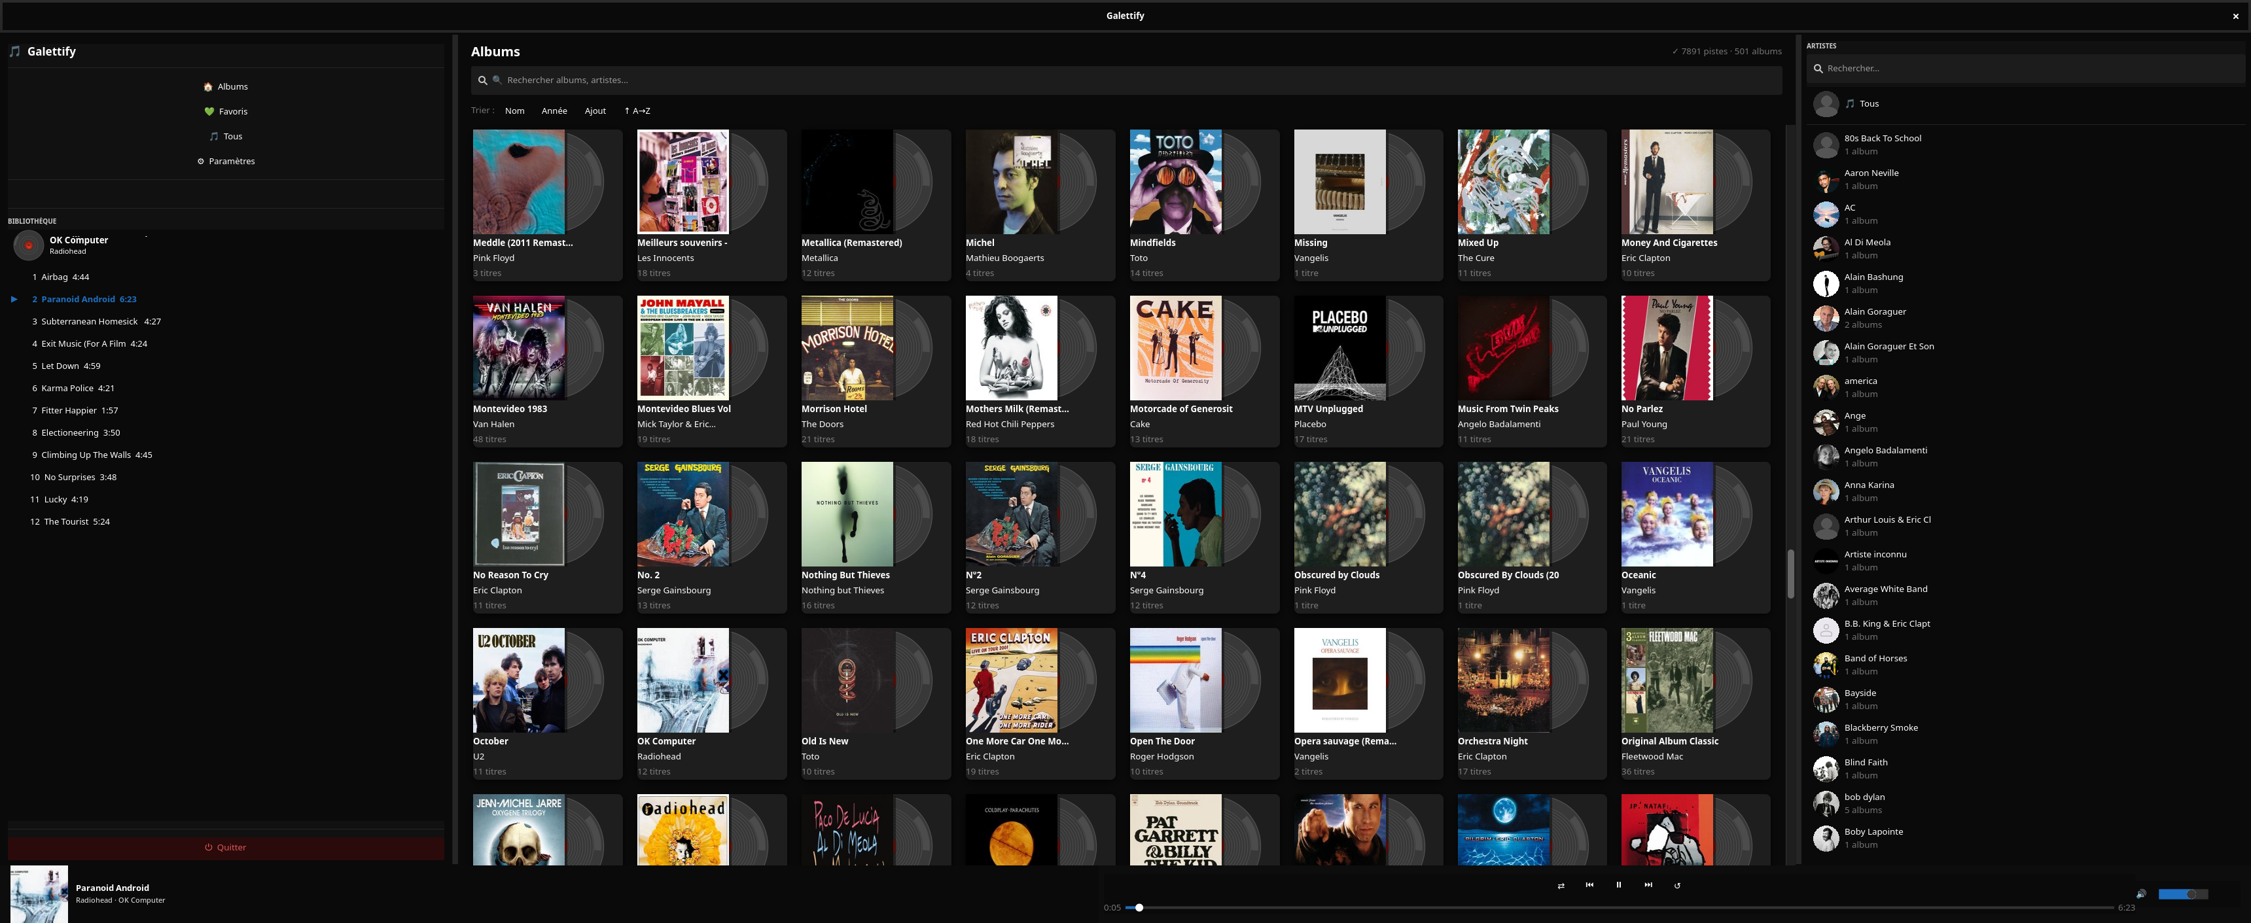
Task: Click Boby Lapointe's artist avatar
Action: pyautogui.click(x=1826, y=839)
